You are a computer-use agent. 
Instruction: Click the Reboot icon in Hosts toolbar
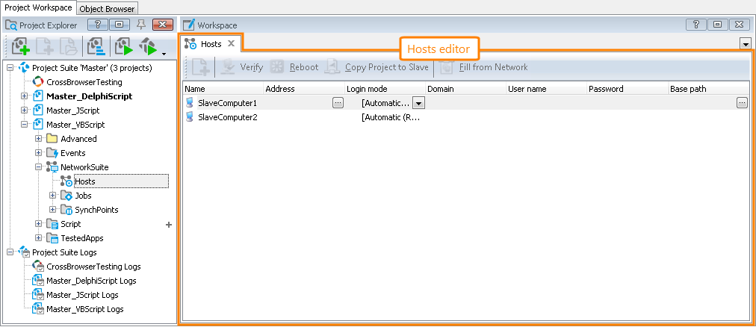276,67
